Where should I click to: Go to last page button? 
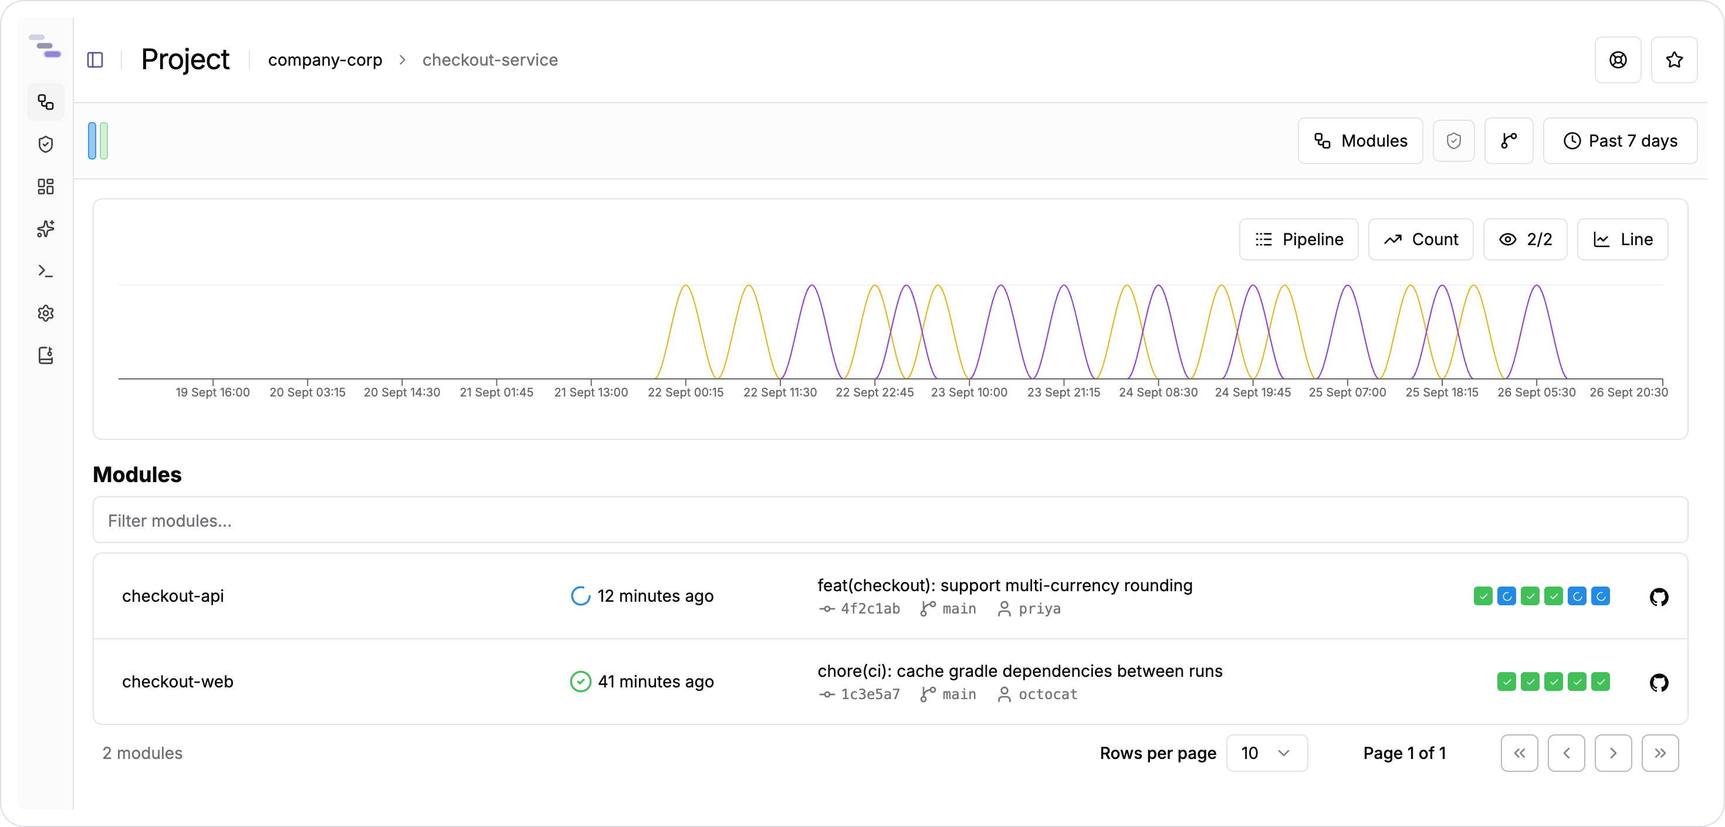[x=1659, y=753]
